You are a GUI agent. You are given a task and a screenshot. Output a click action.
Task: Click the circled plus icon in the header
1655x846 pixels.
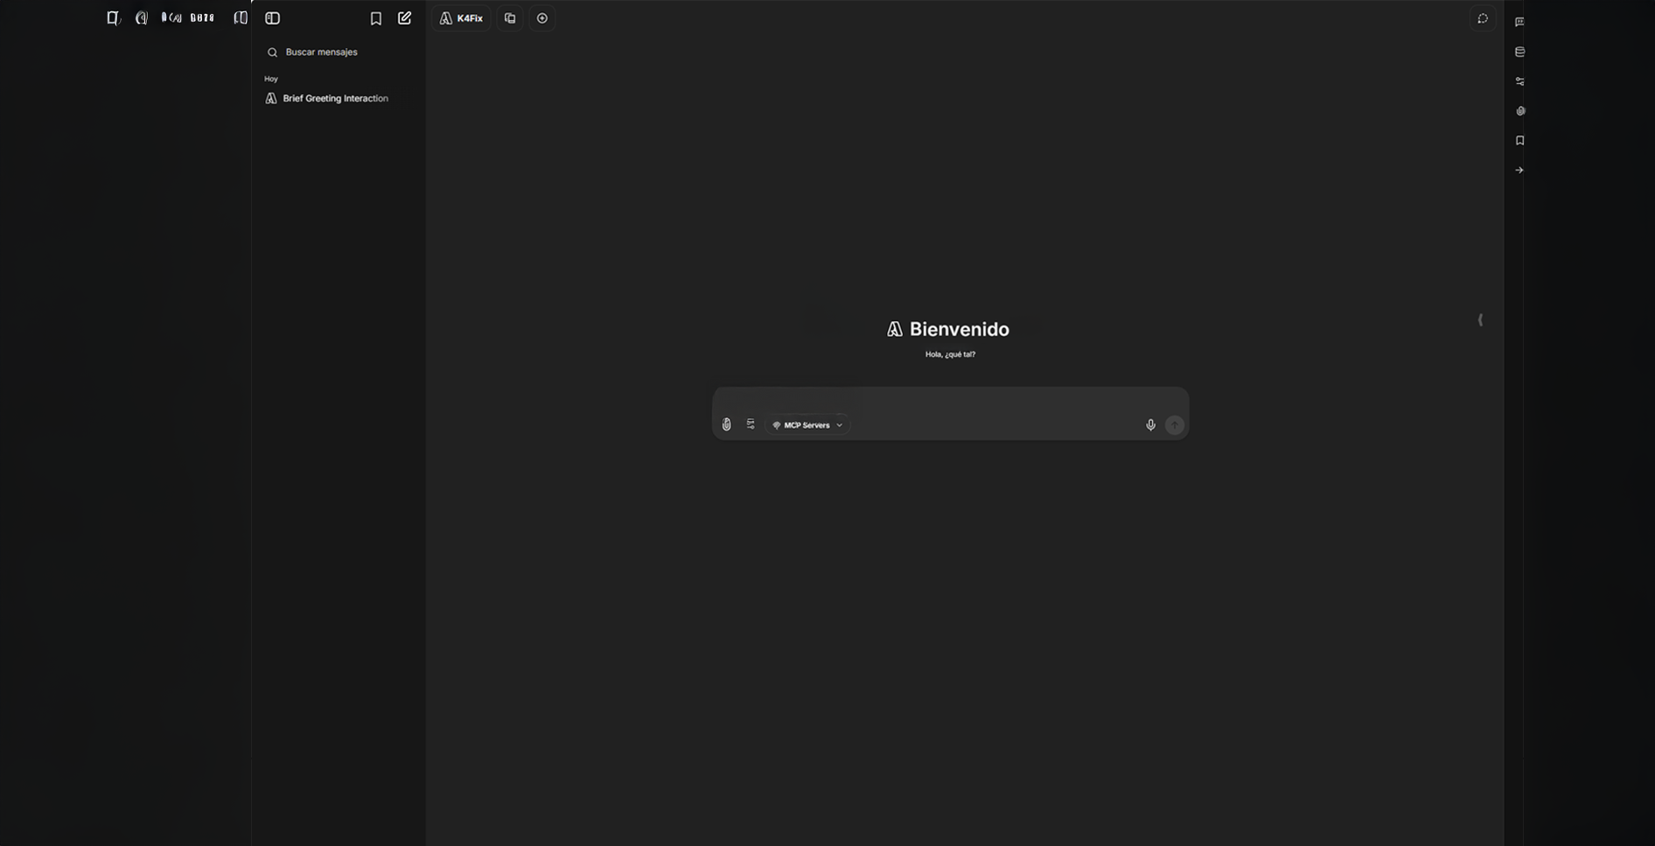click(542, 18)
